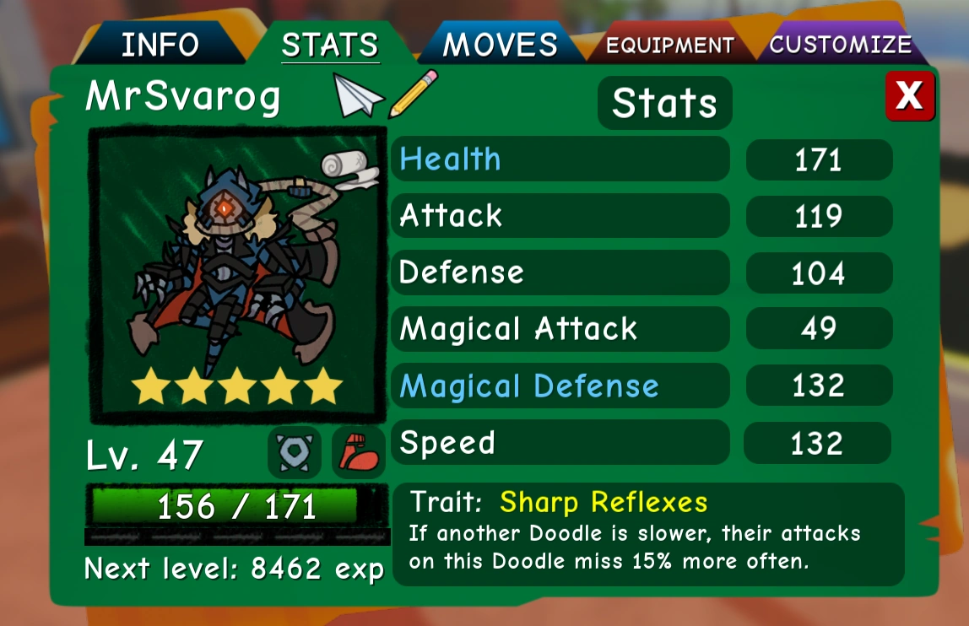Open the INFO tab
The height and width of the screenshot is (626, 969).
(x=160, y=45)
